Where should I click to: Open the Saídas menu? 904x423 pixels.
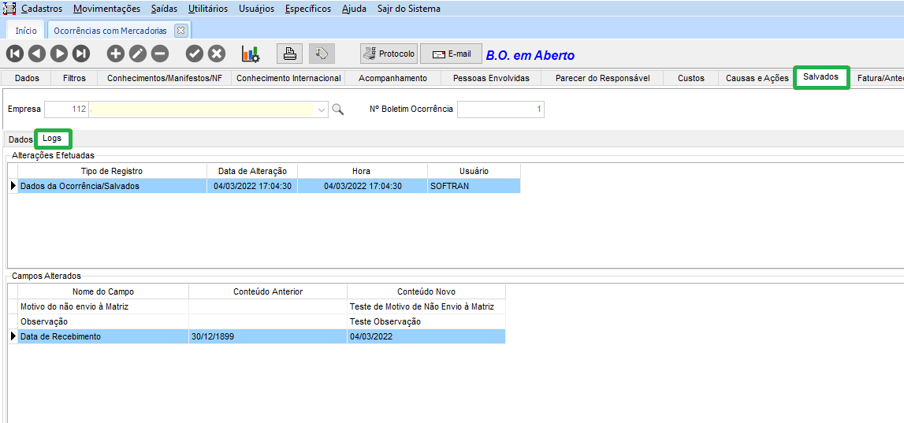(164, 9)
